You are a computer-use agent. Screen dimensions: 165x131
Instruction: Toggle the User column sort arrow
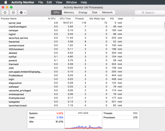(x=133, y=19)
